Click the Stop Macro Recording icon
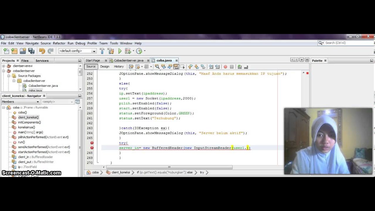 click(232, 67)
